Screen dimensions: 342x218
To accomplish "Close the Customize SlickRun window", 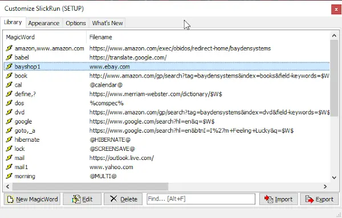I will pyautogui.click(x=336, y=9).
